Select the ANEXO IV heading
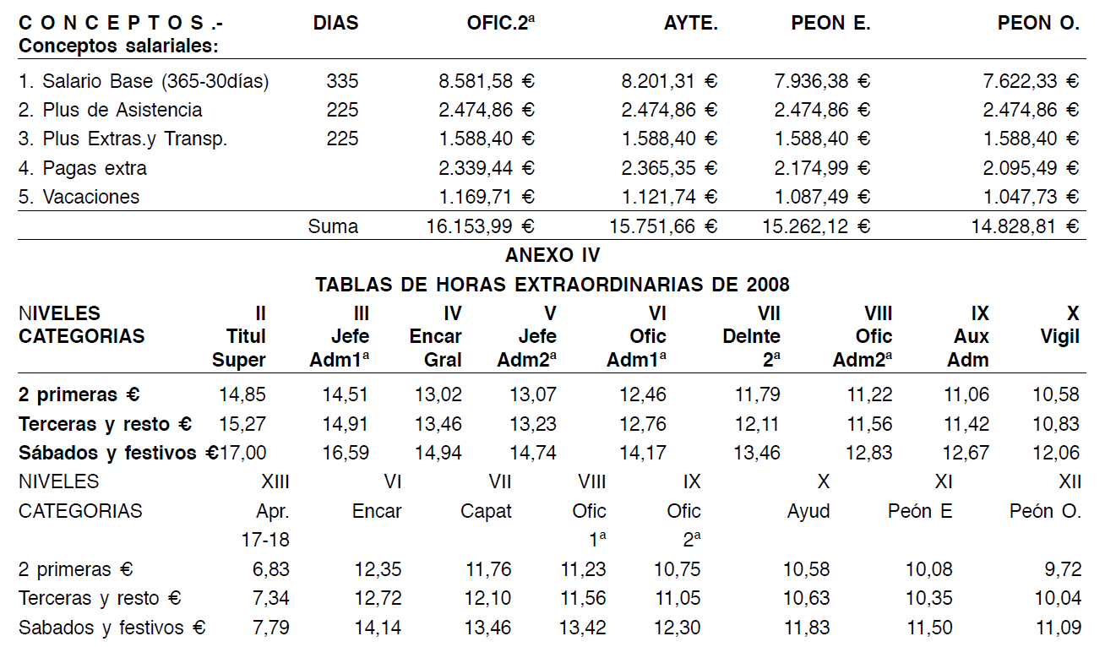Image resolution: width=1105 pixels, height=647 pixels. pyautogui.click(x=552, y=254)
